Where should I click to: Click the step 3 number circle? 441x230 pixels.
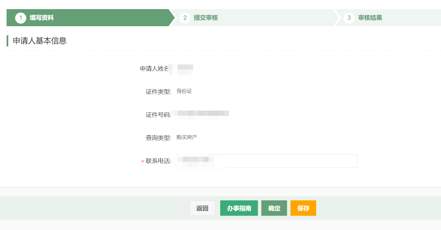pyautogui.click(x=349, y=18)
